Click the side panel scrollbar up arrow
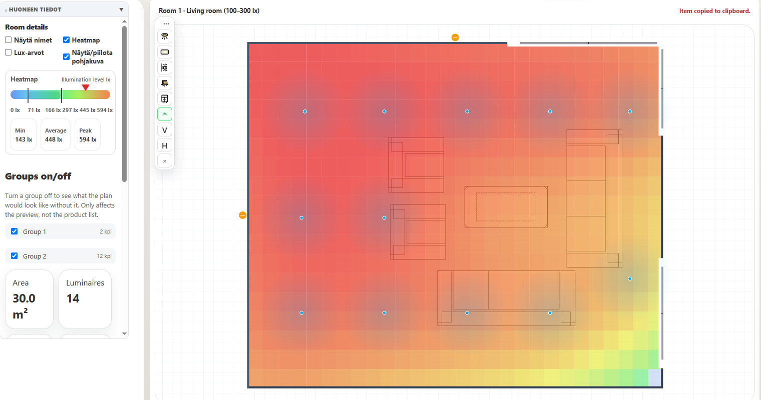Screen dimensions: 761x400 [124, 21]
